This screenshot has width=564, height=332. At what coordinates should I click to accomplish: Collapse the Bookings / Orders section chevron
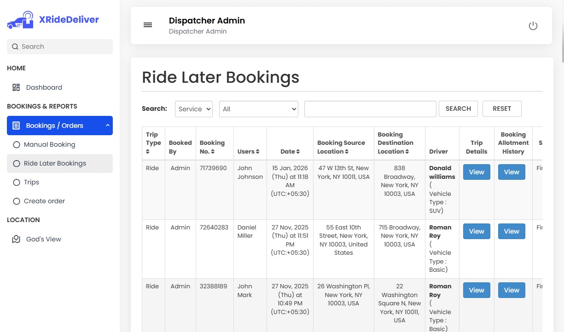pyautogui.click(x=107, y=125)
